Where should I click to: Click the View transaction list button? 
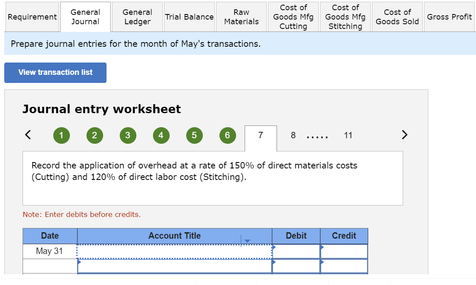click(55, 72)
